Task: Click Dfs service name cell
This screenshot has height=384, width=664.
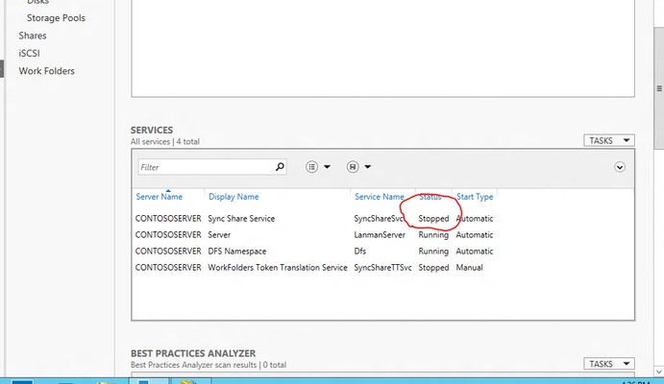Action: [360, 252]
